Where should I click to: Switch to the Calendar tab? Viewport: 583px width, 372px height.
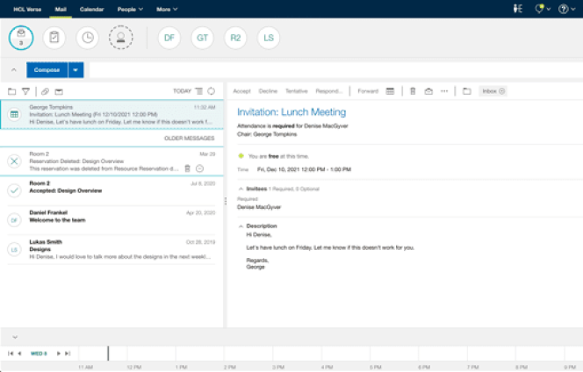(x=91, y=9)
